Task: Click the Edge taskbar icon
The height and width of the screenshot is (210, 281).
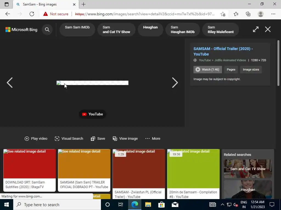Action: point(134,205)
